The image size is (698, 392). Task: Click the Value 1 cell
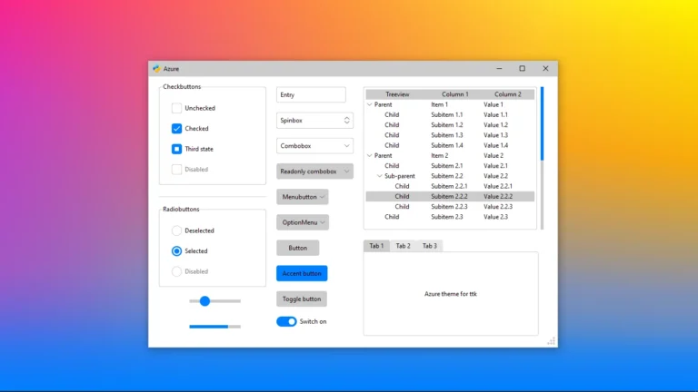(494, 105)
